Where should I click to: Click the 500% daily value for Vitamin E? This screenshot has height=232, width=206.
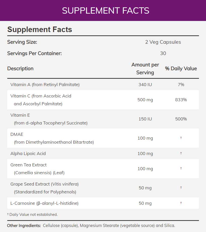click(181, 119)
